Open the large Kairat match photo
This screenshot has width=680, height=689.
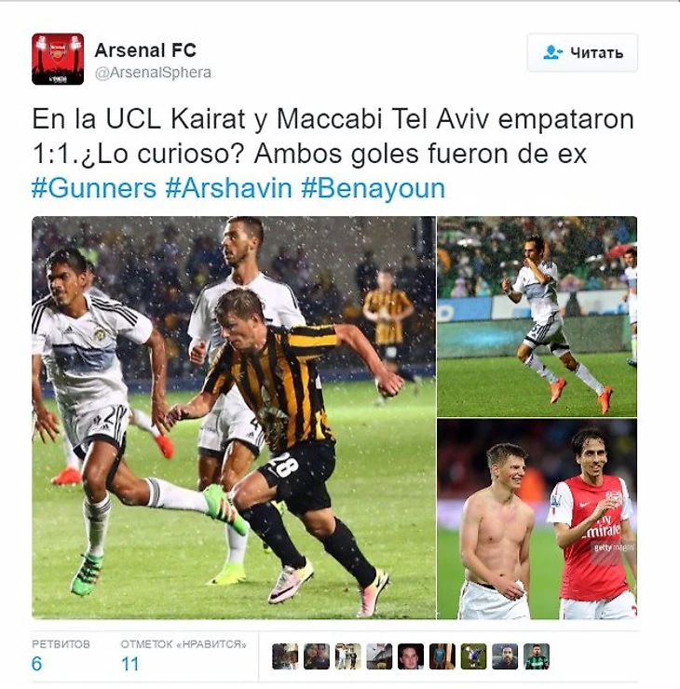pyautogui.click(x=234, y=417)
